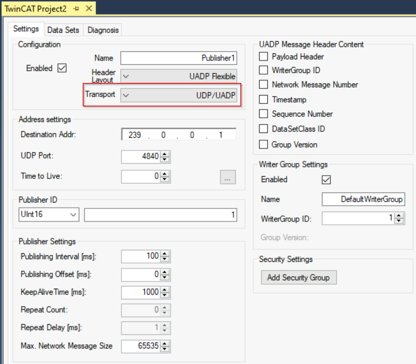Click into the Max. Network Message Size field
Viewport: 416px width, 364px height.
point(140,346)
